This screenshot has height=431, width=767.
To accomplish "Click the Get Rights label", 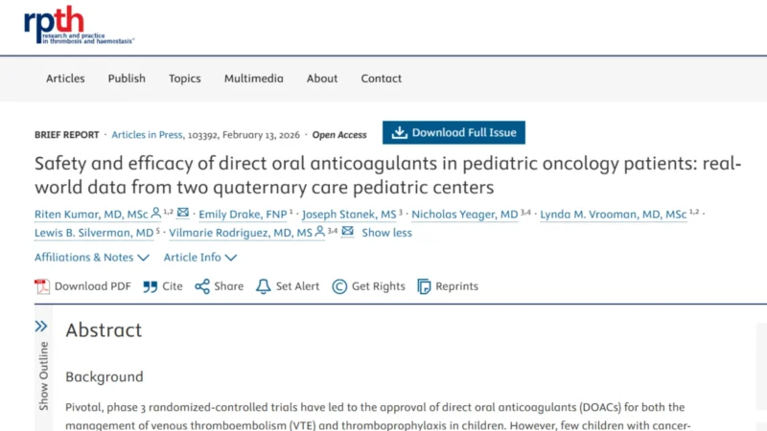I will tap(379, 286).
